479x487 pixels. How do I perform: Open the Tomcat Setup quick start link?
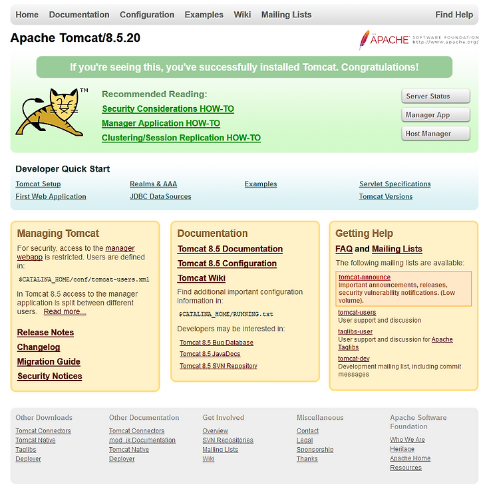pyautogui.click(x=38, y=184)
